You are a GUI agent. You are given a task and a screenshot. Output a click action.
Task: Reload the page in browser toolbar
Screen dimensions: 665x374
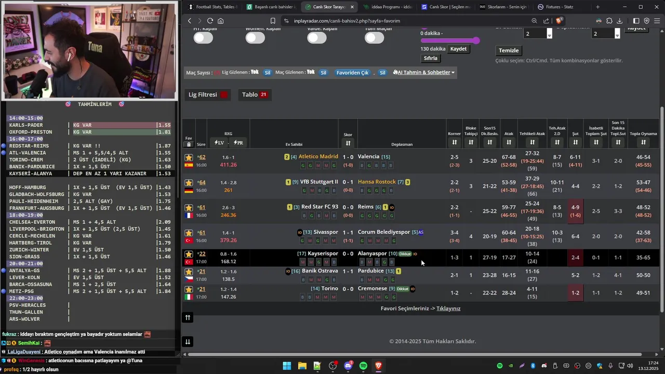pos(210,21)
